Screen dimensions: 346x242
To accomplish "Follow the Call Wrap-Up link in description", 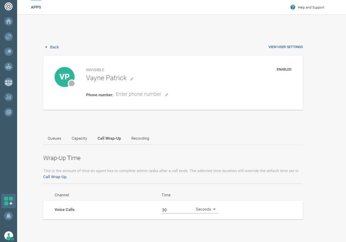I will tap(55, 177).
